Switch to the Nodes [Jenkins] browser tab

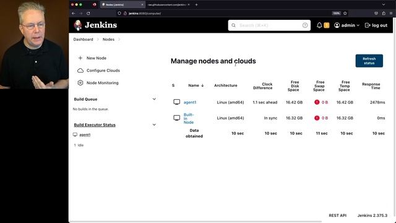[x=123, y=4]
